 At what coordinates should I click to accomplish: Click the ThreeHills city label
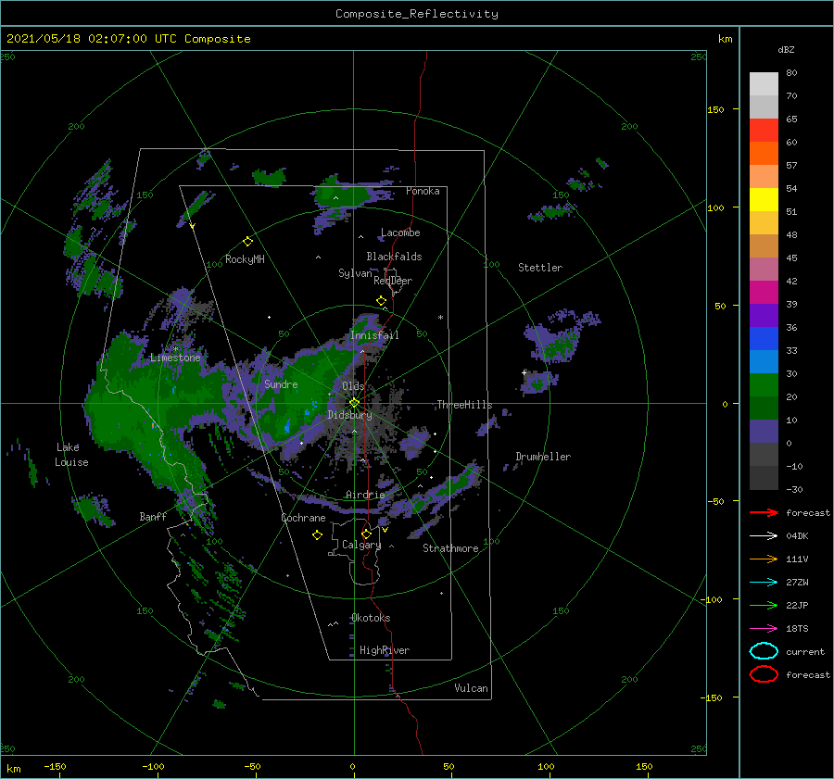pyautogui.click(x=464, y=405)
